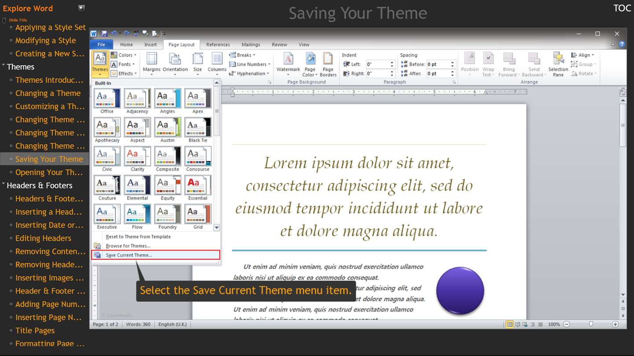
Task: Collapse the Themes section in sidebar
Action: [x=4, y=66]
